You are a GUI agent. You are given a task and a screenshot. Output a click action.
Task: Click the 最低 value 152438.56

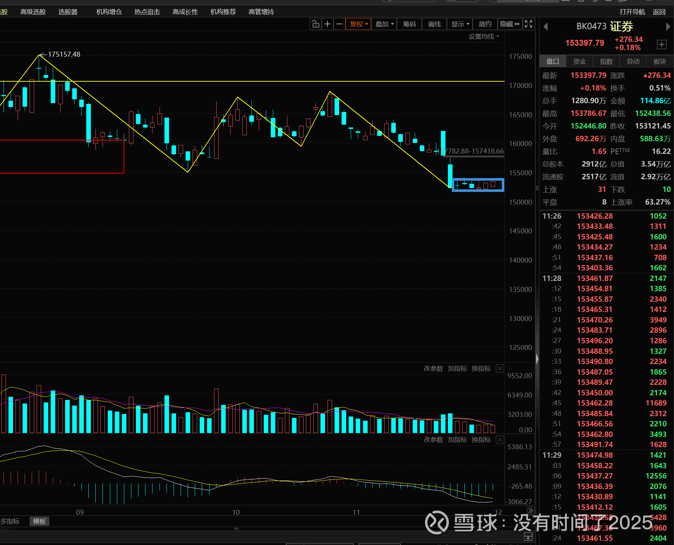(653, 113)
